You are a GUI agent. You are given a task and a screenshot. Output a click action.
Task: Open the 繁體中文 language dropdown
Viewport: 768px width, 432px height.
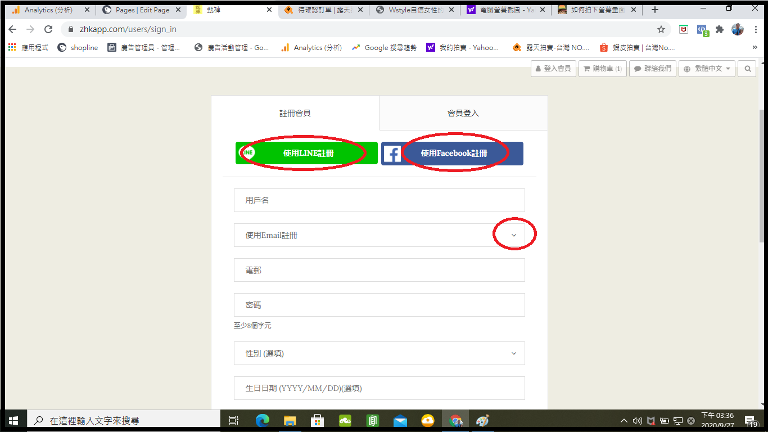(x=707, y=69)
